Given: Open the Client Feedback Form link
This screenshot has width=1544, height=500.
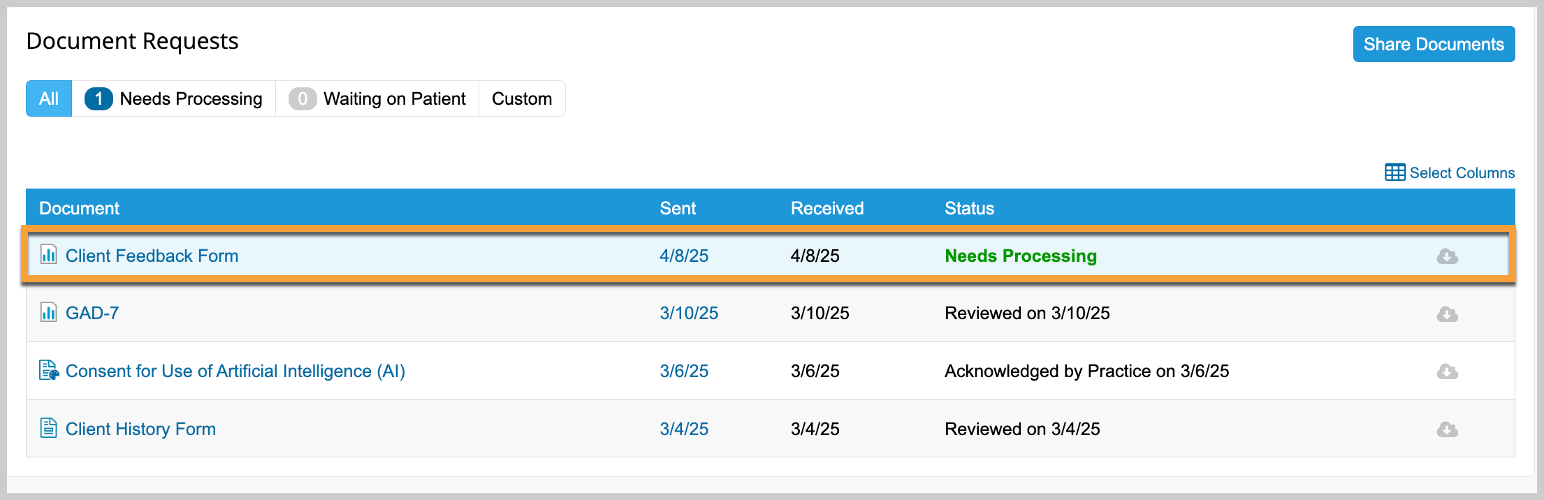Looking at the screenshot, I should (152, 256).
